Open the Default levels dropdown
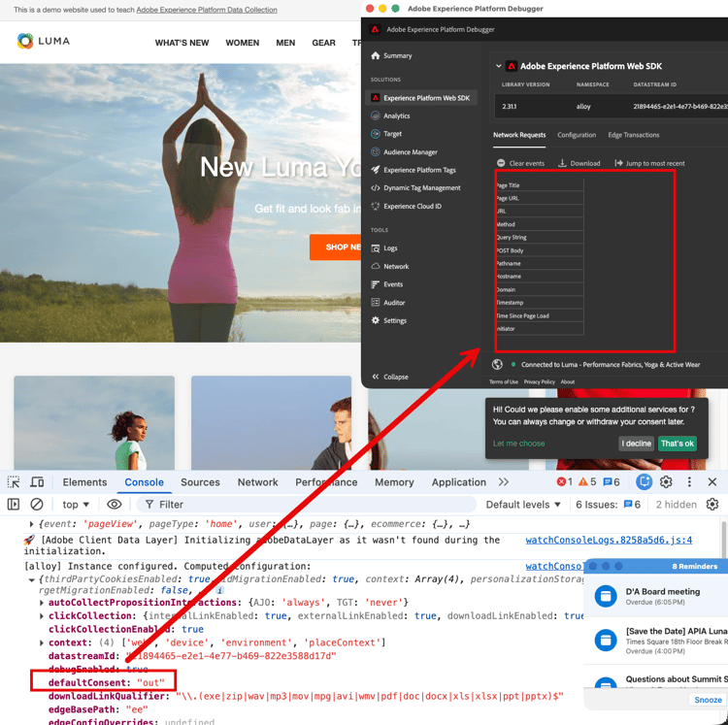The width and height of the screenshot is (728, 725). 523,505
